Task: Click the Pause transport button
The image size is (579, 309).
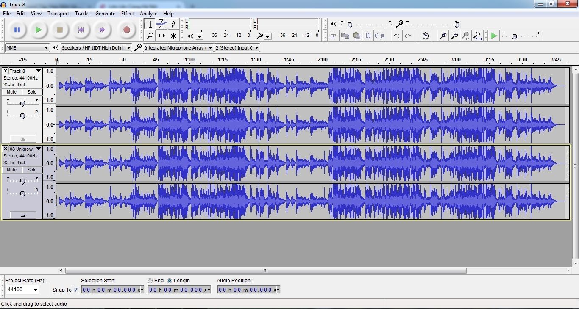Action: tap(17, 30)
